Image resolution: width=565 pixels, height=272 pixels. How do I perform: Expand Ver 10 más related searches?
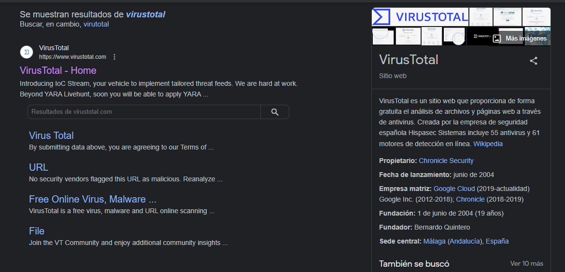click(x=526, y=264)
